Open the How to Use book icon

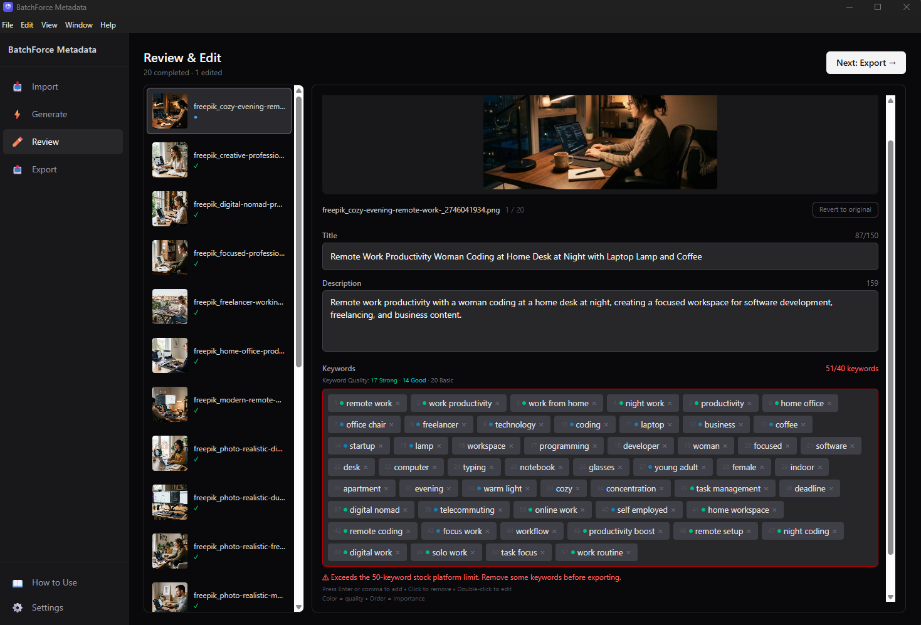coord(18,583)
